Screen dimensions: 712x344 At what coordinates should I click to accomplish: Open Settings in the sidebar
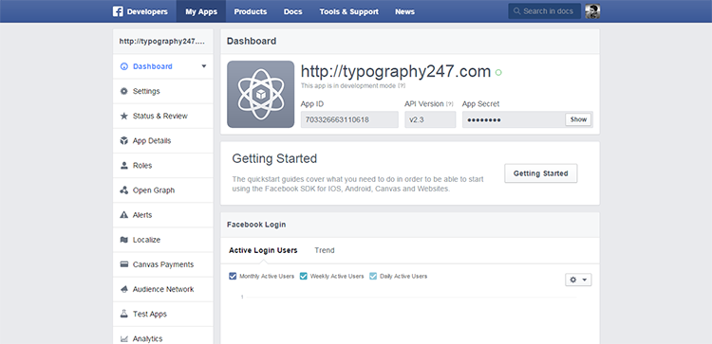(162, 91)
